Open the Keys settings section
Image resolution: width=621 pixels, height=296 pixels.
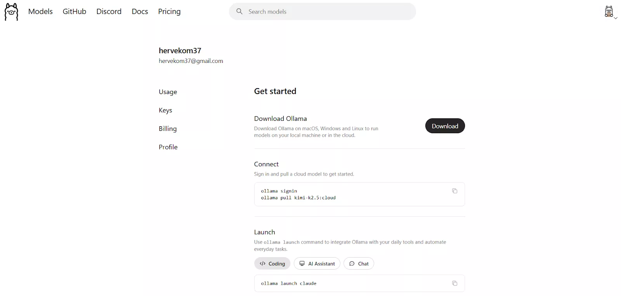[x=165, y=110]
